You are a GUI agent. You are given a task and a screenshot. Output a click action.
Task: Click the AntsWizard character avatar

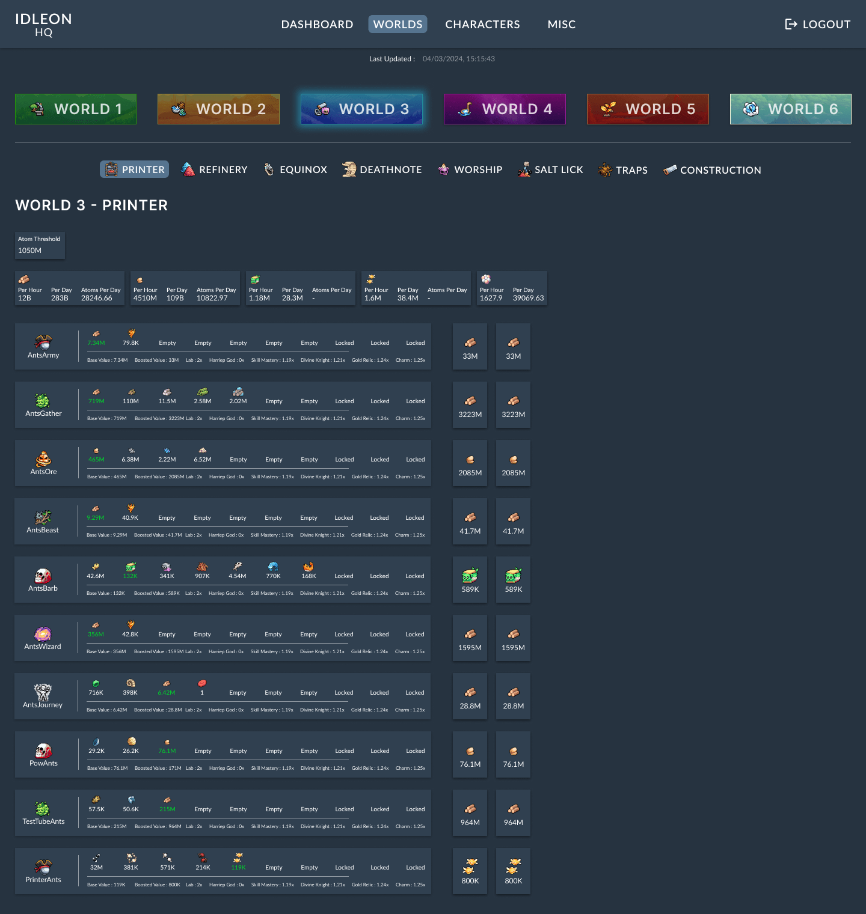[43, 634]
